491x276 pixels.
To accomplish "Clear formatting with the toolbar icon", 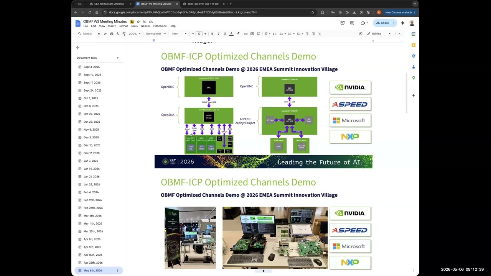I will [320, 34].
